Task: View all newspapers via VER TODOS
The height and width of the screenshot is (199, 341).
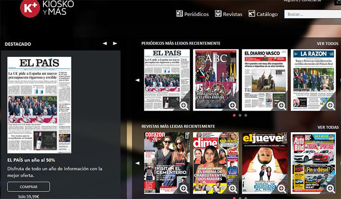Action: click(x=328, y=44)
